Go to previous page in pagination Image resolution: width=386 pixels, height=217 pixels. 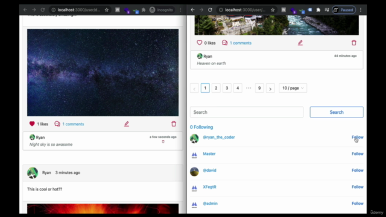click(194, 88)
